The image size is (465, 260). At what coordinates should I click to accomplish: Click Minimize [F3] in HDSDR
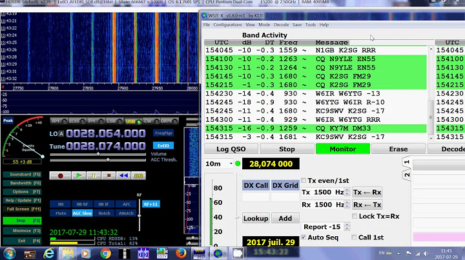coord(22,231)
